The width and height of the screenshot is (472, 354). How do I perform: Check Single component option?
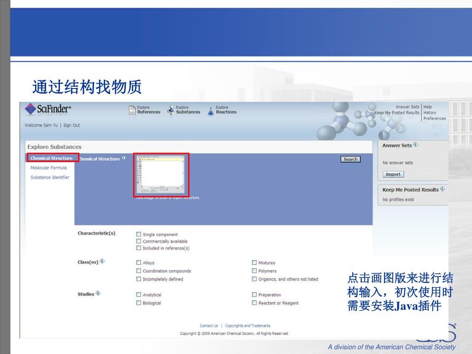coord(139,234)
